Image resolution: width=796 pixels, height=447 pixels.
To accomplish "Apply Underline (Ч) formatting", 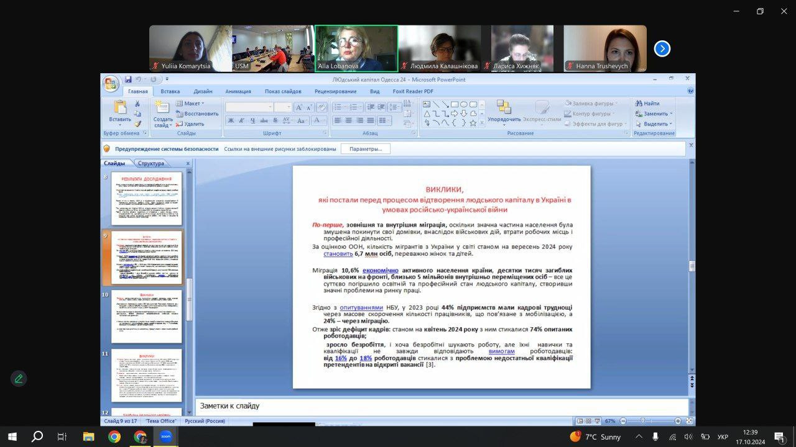I will 252,120.
